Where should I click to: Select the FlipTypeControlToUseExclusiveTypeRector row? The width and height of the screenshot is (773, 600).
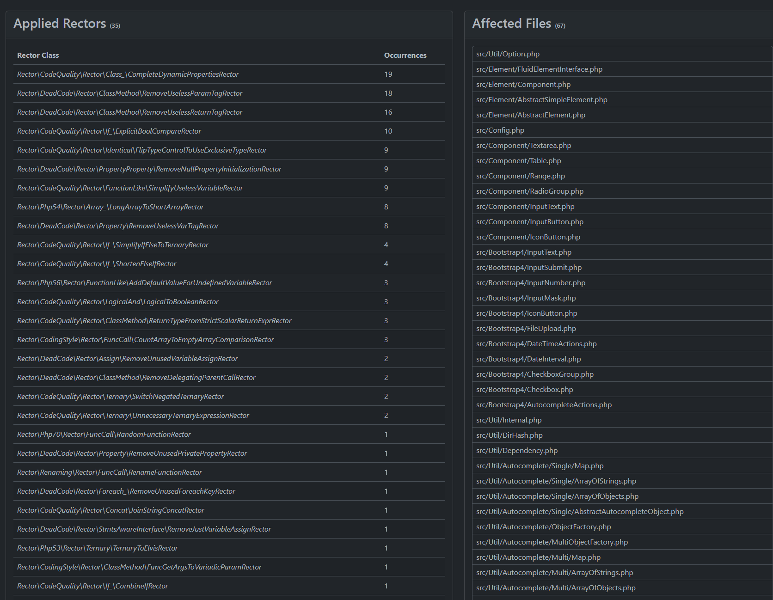click(229, 150)
